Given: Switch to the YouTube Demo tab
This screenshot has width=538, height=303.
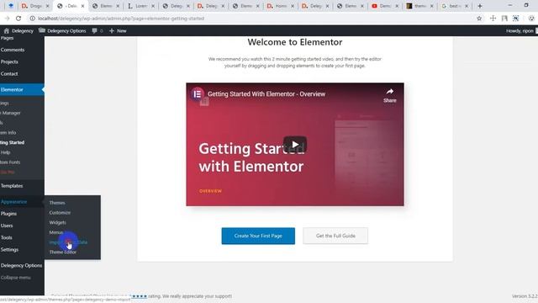Looking at the screenshot, I should click(x=384, y=6).
